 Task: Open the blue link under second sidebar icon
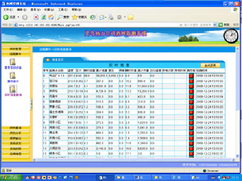pyautogui.click(x=13, y=81)
